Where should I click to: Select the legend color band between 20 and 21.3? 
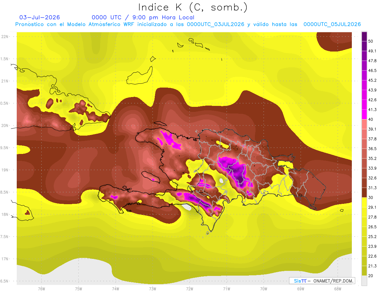click(364, 271)
